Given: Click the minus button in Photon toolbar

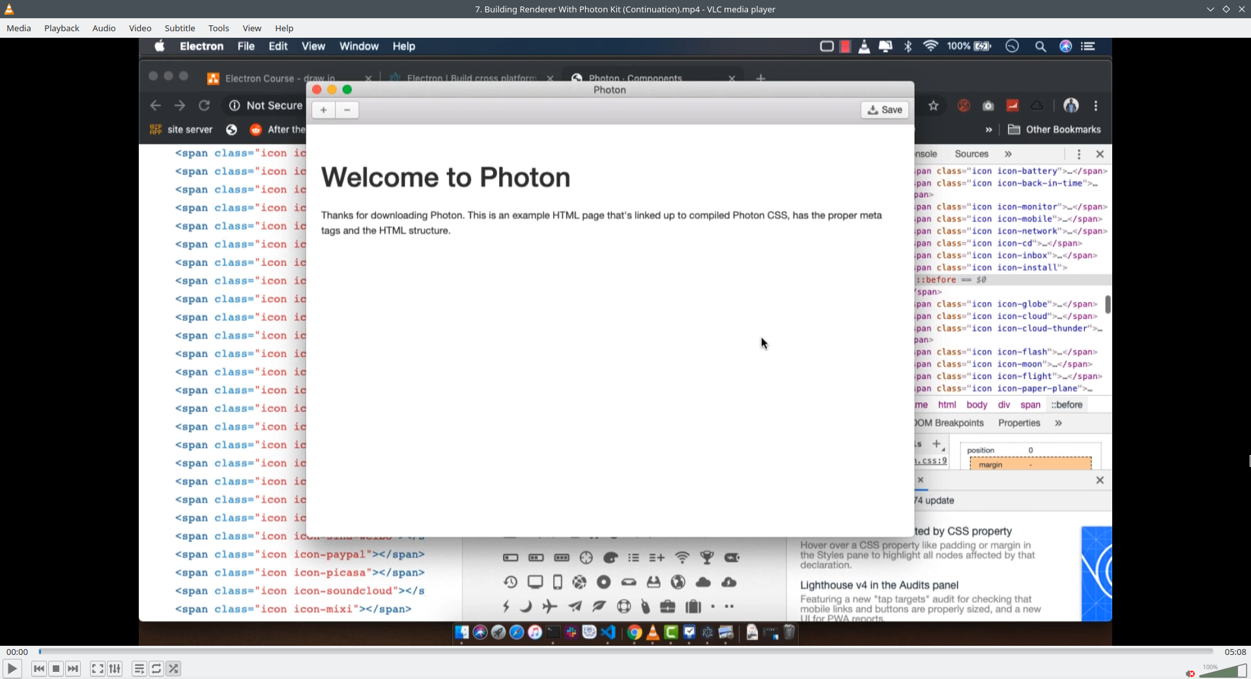Looking at the screenshot, I should pos(347,110).
